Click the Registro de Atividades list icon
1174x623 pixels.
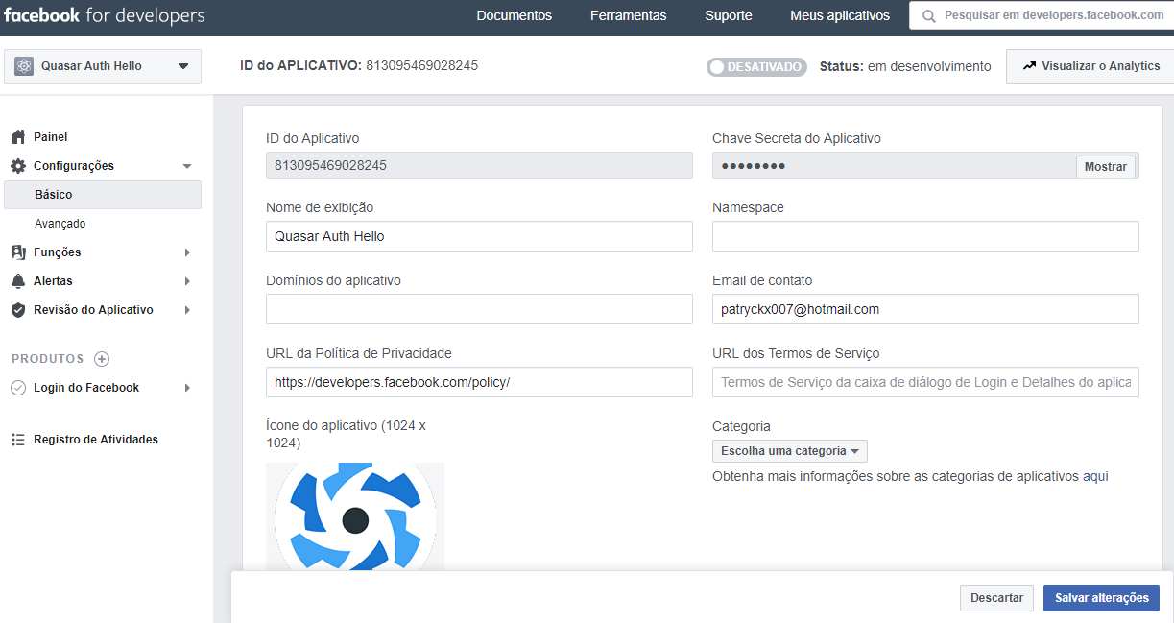pyautogui.click(x=17, y=440)
